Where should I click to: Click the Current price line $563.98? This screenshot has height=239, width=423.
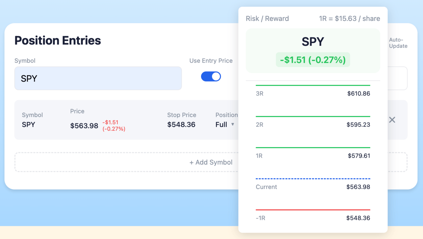pos(313,187)
